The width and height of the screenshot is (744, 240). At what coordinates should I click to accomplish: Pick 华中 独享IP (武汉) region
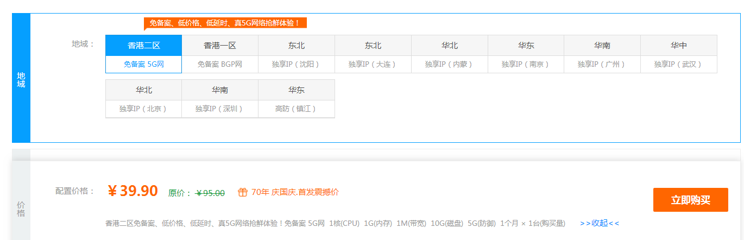pos(678,54)
